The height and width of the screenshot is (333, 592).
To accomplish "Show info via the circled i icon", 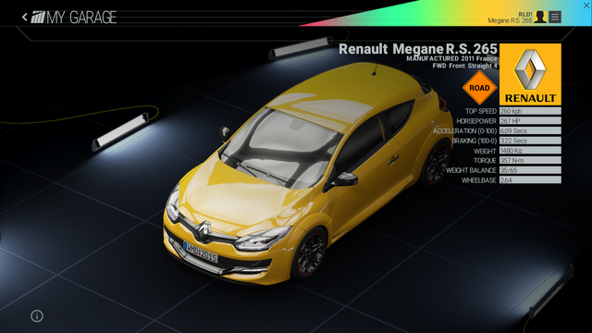I will (37, 315).
